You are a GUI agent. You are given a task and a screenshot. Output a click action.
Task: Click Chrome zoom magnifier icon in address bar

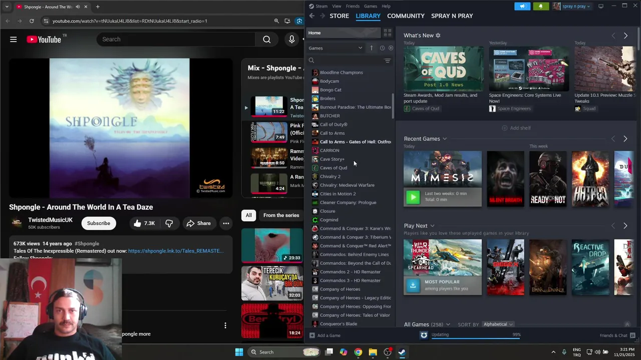(276, 21)
